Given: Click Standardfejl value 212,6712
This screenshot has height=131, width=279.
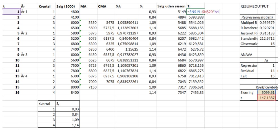Looking at the screenshot, I should pos(266,39).
